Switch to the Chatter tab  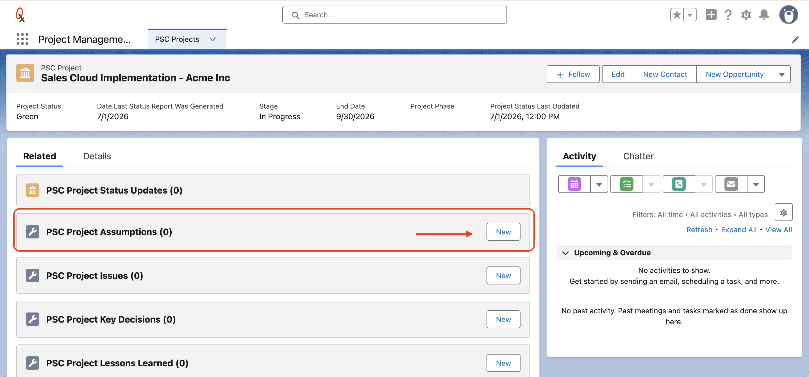point(638,156)
